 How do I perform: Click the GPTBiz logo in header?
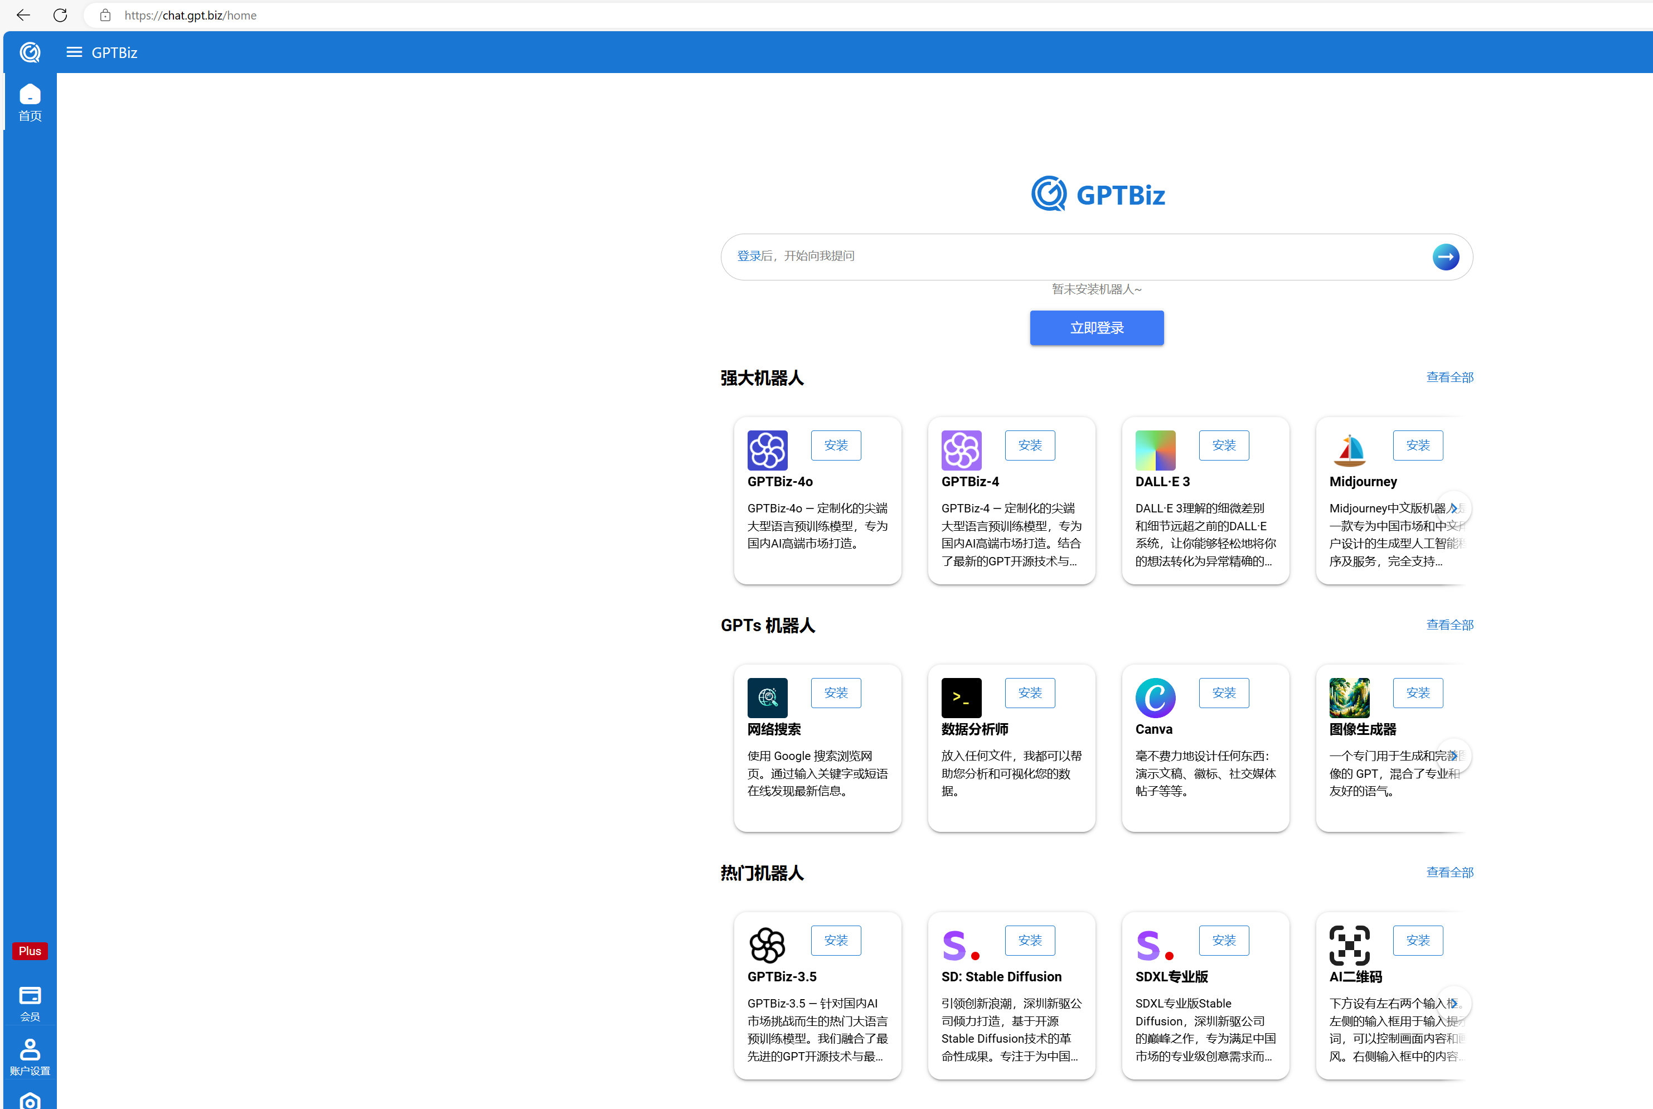(x=30, y=52)
